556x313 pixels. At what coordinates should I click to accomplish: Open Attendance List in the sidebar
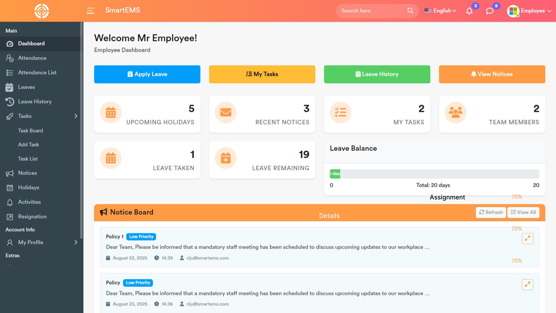coord(37,72)
